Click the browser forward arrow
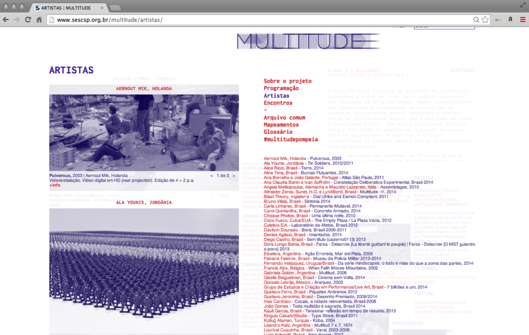The width and height of the screenshot is (529, 335). tap(17, 20)
